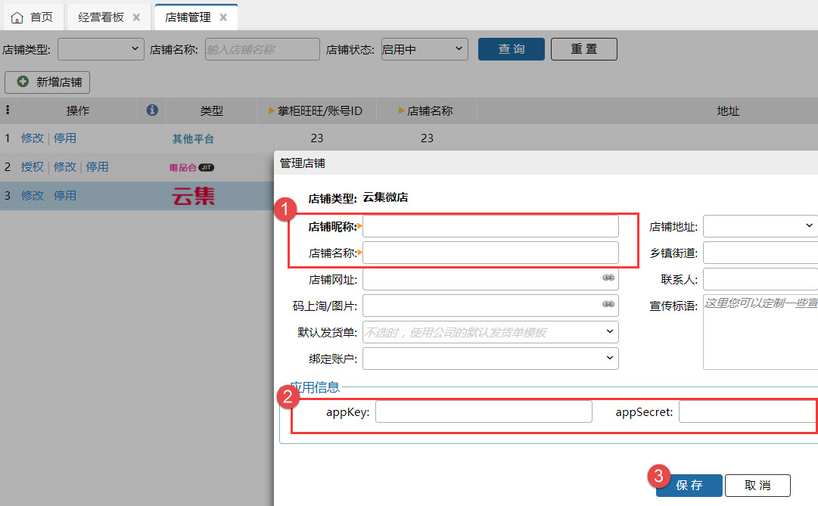Click the 类型 column header
Screen dimensions: 818x506
[x=211, y=110]
